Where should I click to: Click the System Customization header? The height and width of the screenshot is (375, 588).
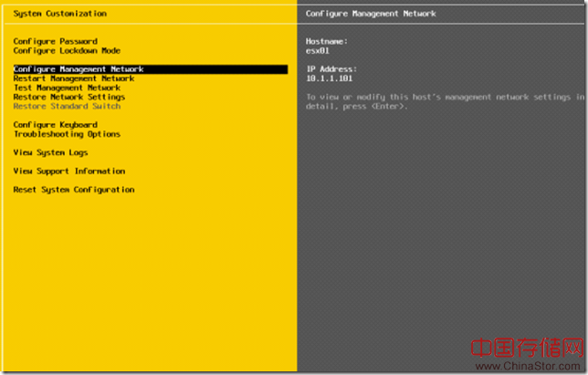coord(60,14)
